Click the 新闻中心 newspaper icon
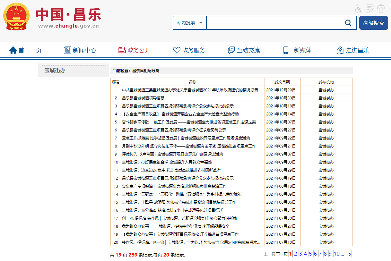 tap(67, 50)
